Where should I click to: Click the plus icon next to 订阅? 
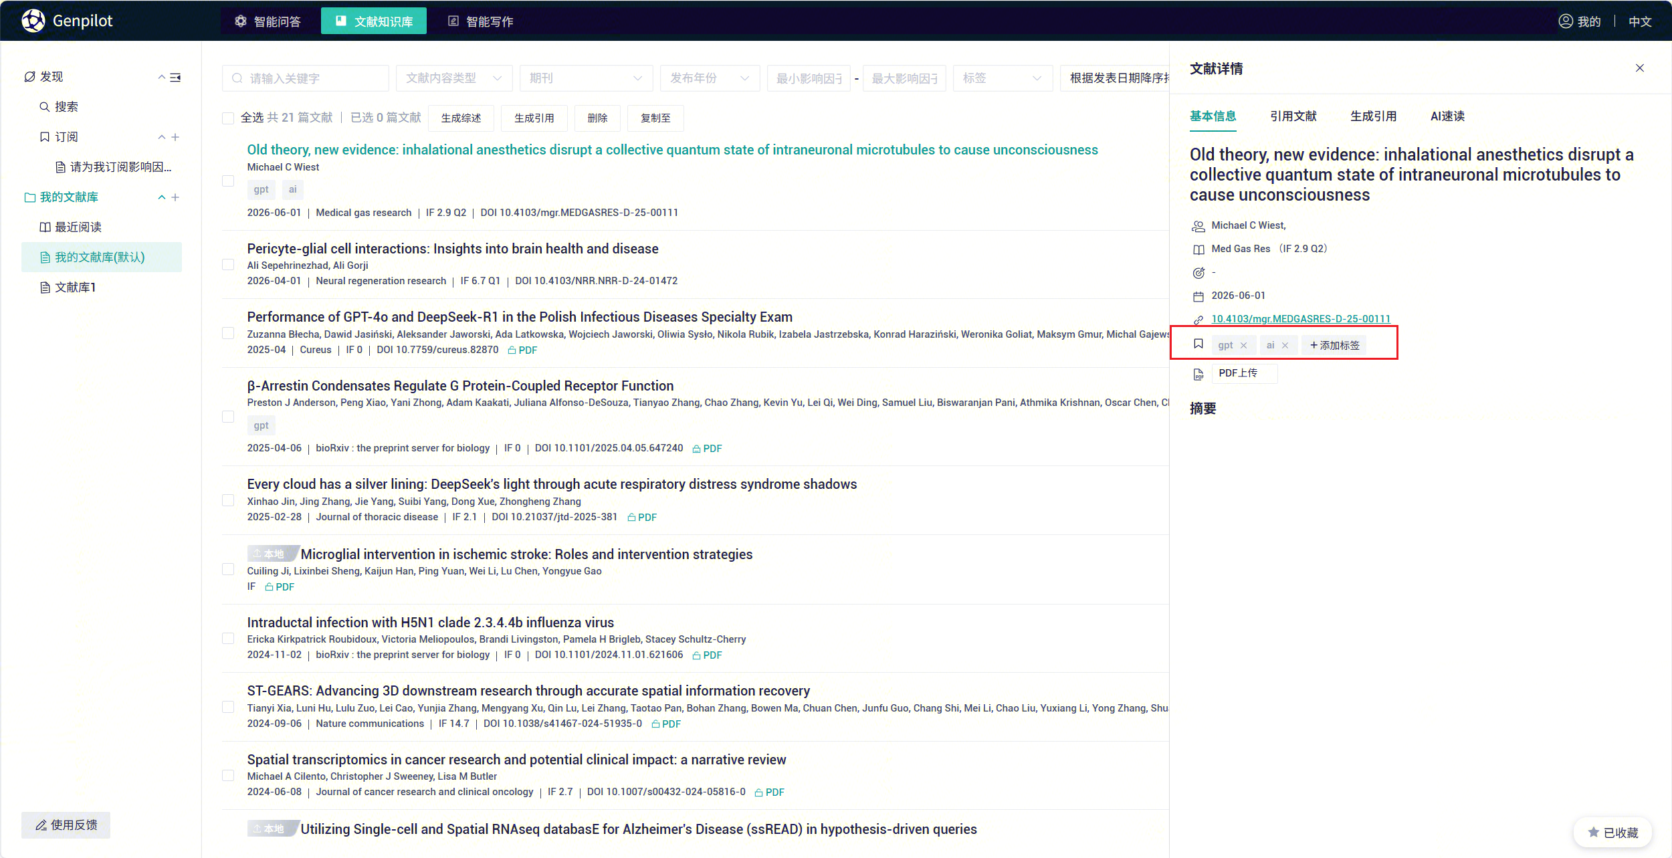(x=175, y=137)
